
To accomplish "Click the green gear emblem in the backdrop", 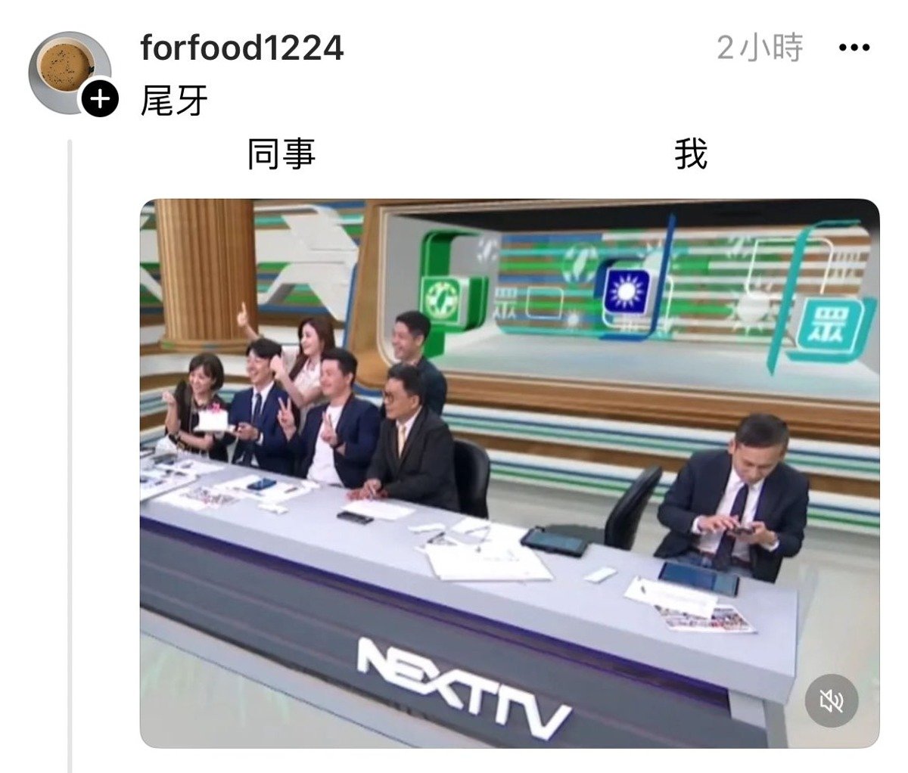I will click(x=443, y=299).
